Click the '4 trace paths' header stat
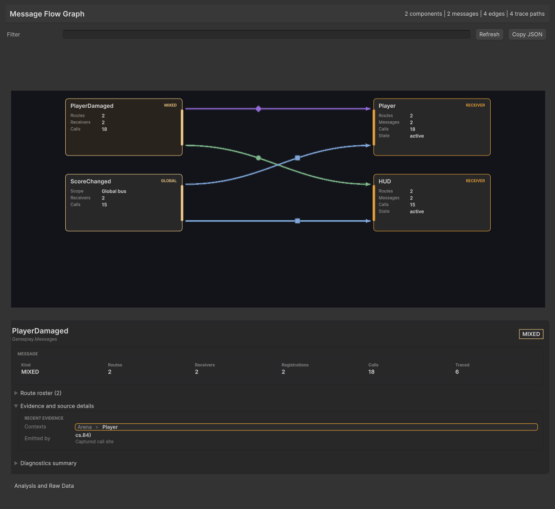This screenshot has width=555, height=509. pyautogui.click(x=527, y=14)
